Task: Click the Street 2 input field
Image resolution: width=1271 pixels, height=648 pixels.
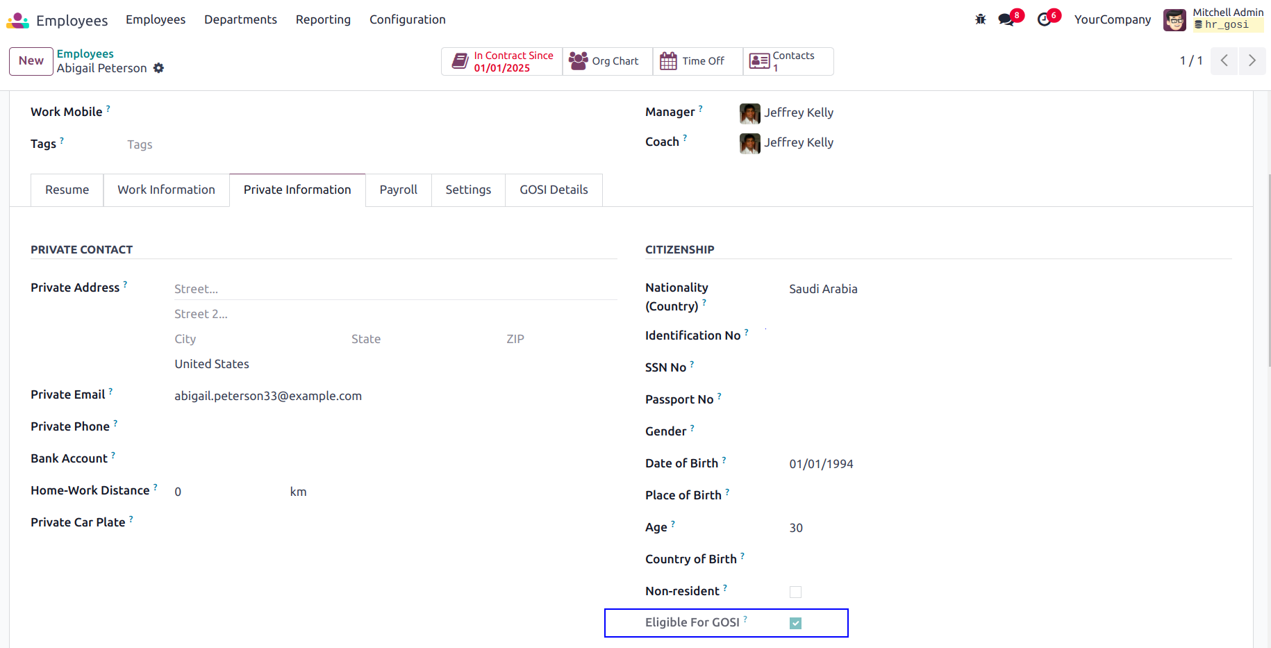Action: click(395, 314)
